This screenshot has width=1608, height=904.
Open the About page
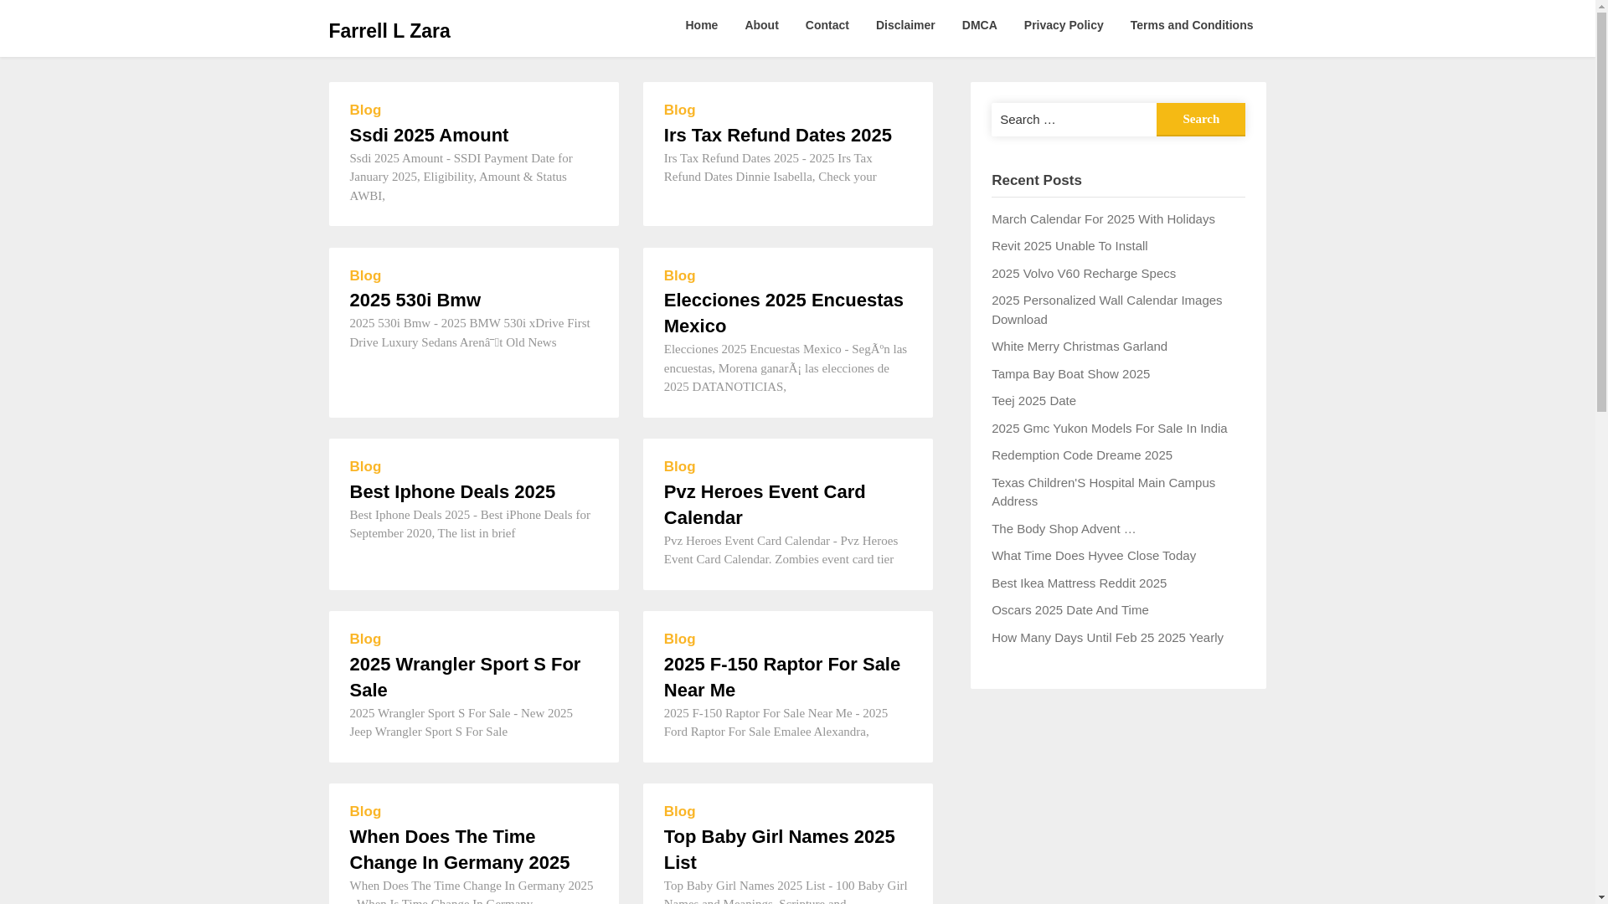point(761,25)
